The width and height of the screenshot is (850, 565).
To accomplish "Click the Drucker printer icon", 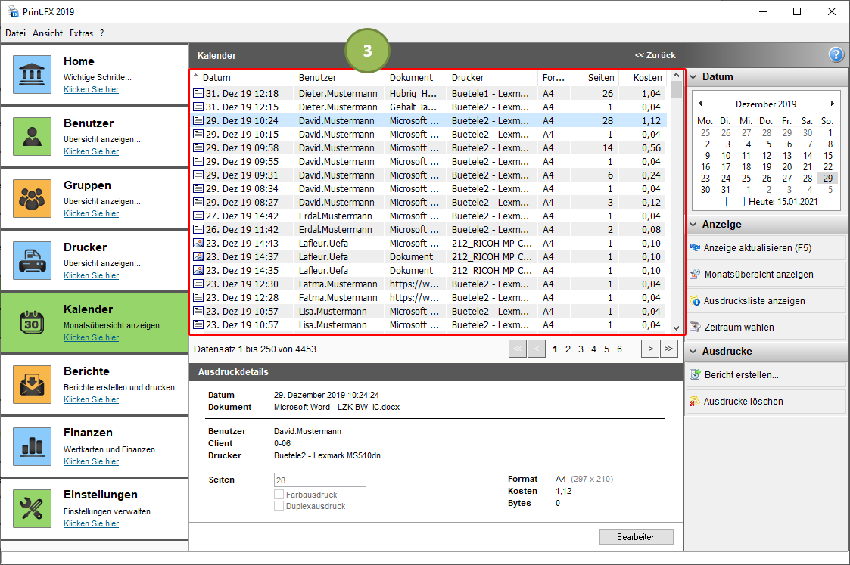I will coord(32,260).
